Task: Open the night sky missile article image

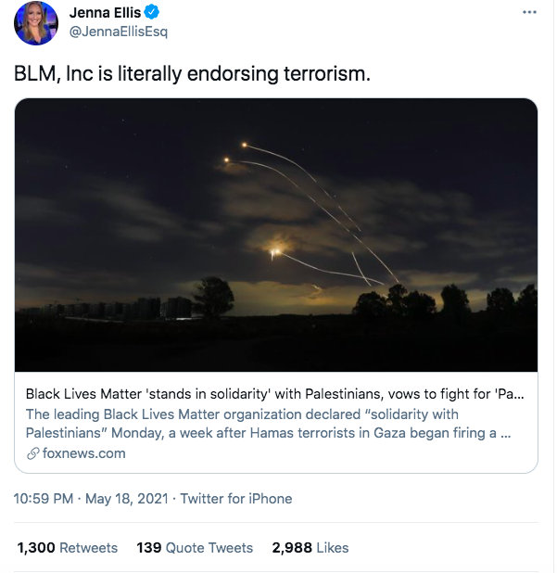Action: tap(276, 235)
